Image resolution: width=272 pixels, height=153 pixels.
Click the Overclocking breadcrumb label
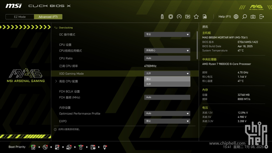point(66,27)
